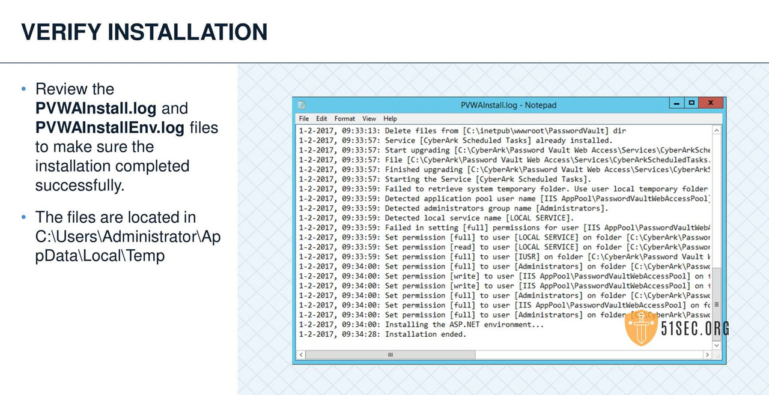Click the 'Detected local service name' line
Image resolution: width=769 pixels, height=395 pixels.
point(436,218)
